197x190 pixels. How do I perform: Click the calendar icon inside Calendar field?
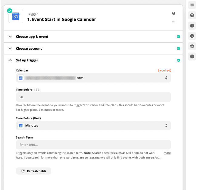click(21, 78)
